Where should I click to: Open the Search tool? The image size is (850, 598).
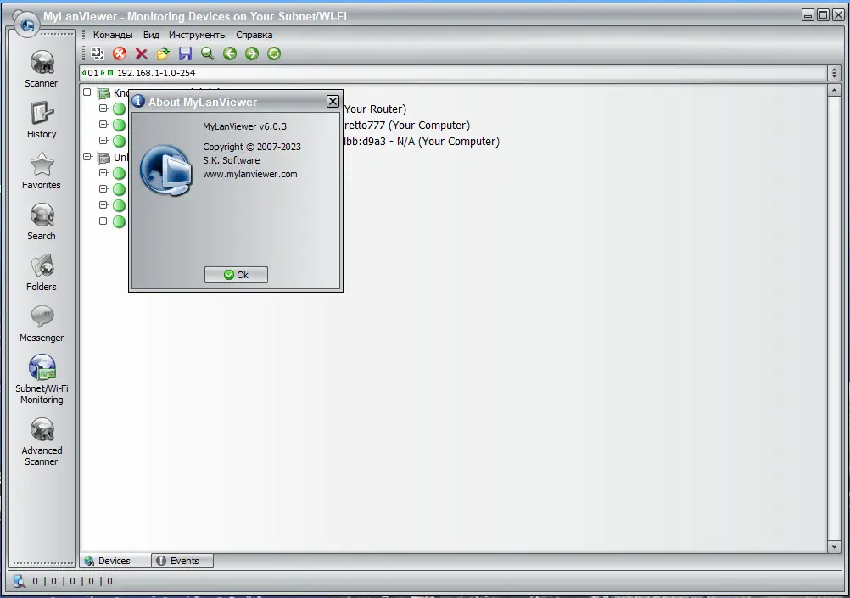point(42,221)
